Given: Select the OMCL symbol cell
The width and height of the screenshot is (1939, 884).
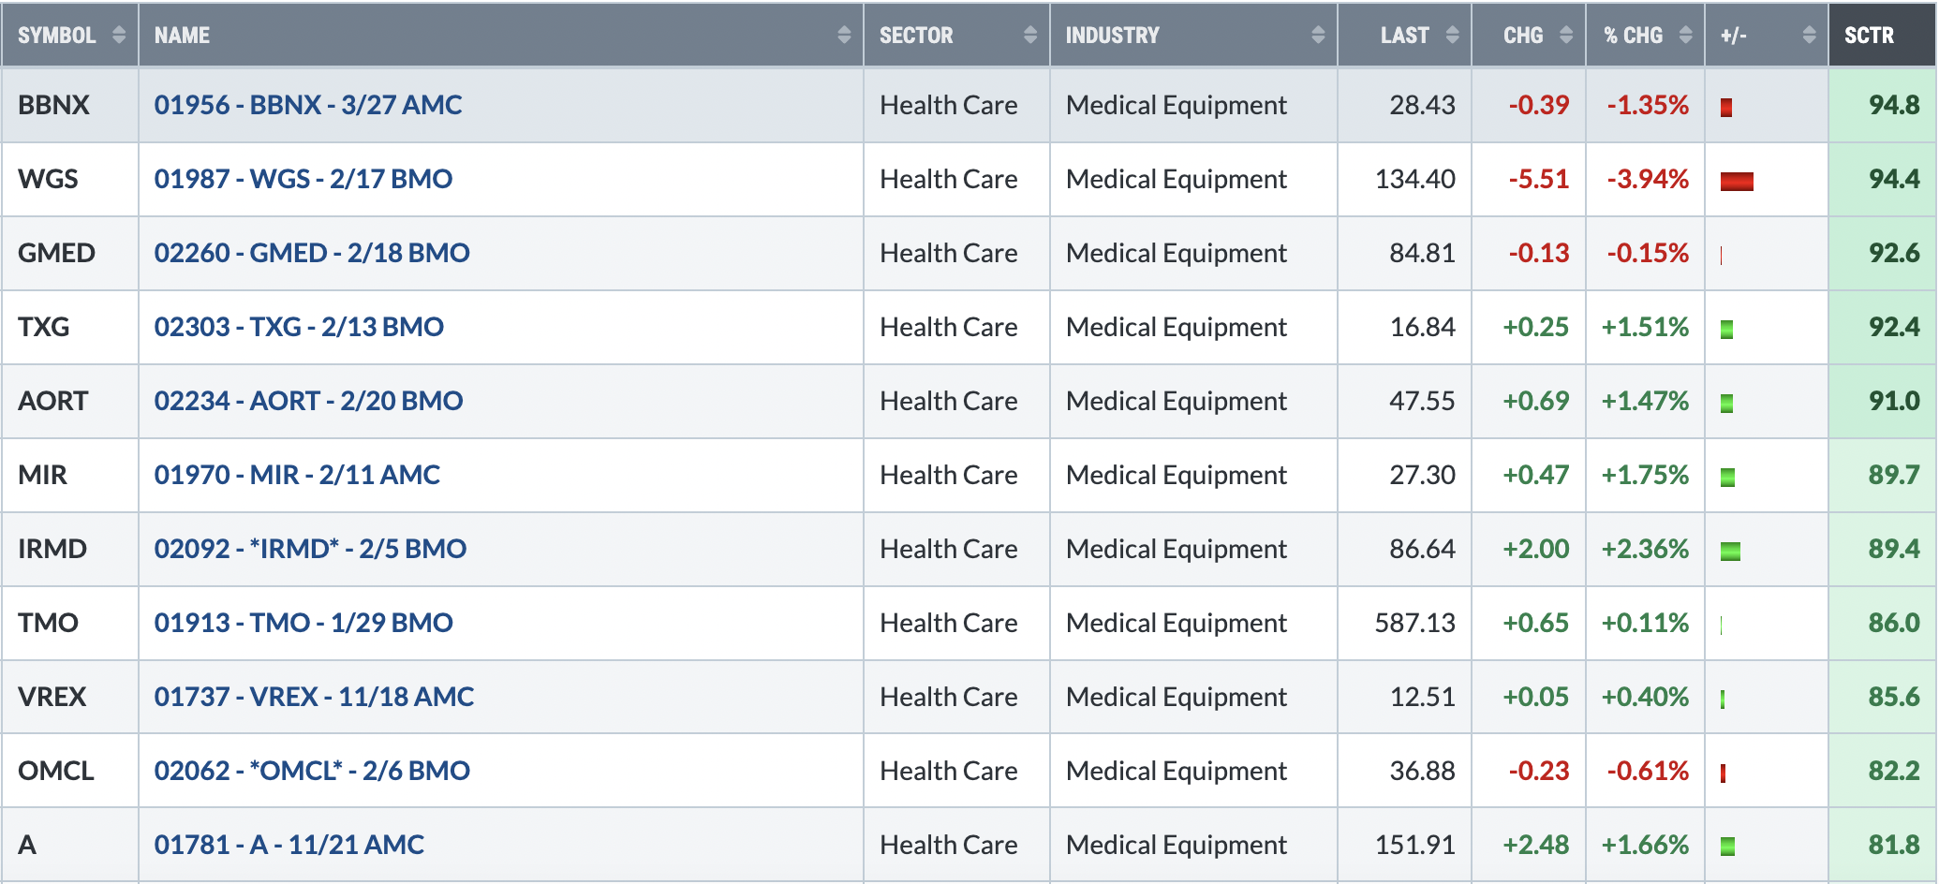Looking at the screenshot, I should [70, 771].
